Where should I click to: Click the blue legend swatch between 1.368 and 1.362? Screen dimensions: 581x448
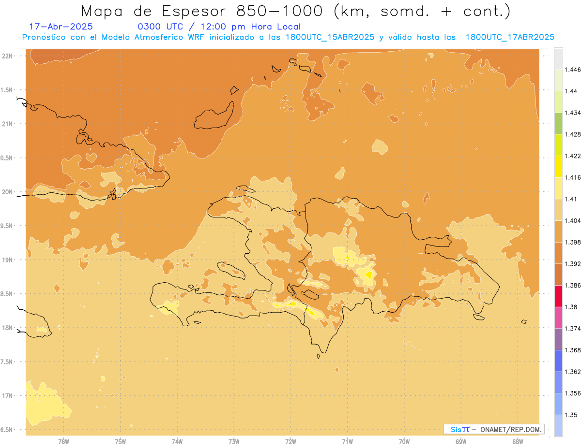tap(558, 361)
